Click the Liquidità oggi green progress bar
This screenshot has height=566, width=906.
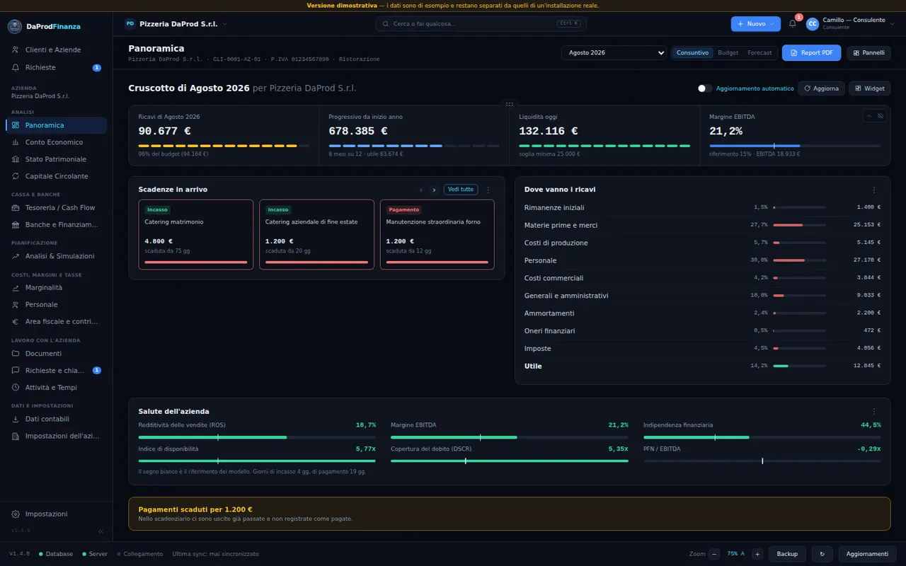[604, 146]
